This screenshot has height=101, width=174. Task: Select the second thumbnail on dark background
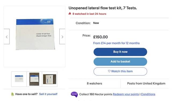[34, 79]
